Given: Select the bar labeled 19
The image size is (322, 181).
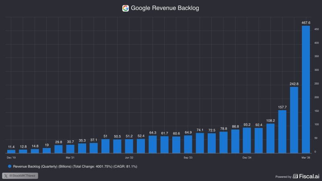Looking at the screenshot, I should (47, 150).
